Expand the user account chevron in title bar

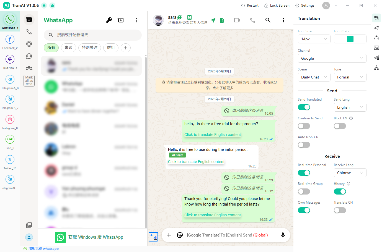(x=336, y=6)
